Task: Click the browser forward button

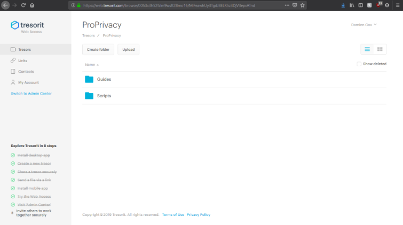Action: (14, 5)
